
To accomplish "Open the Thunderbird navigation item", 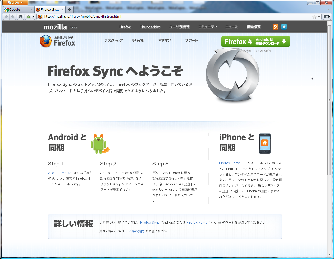I will [x=150, y=27].
